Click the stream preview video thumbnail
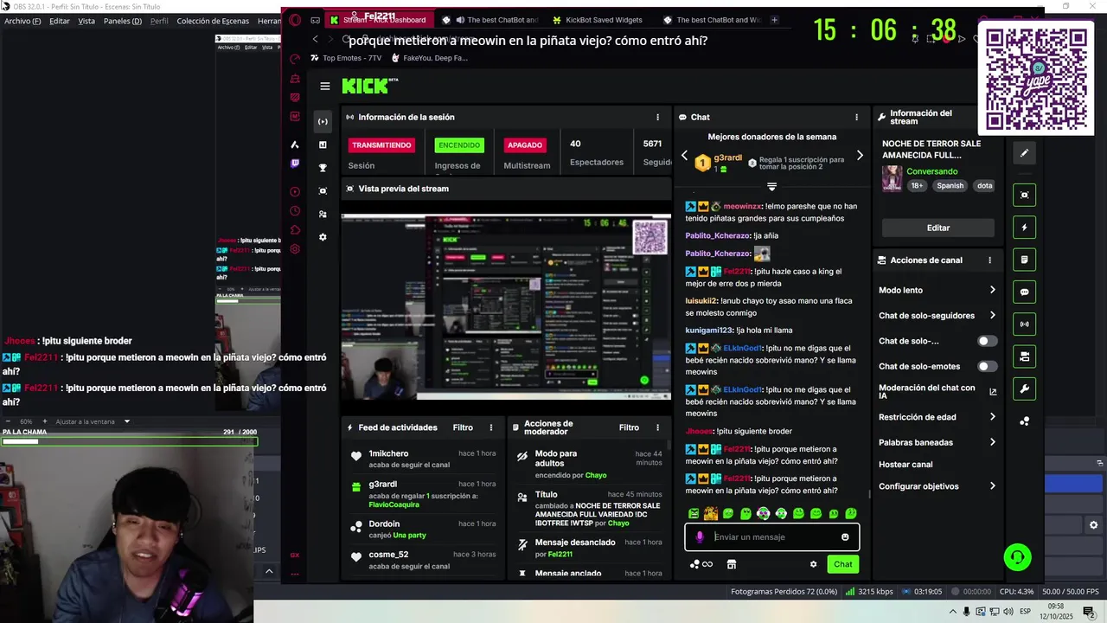 [506, 307]
